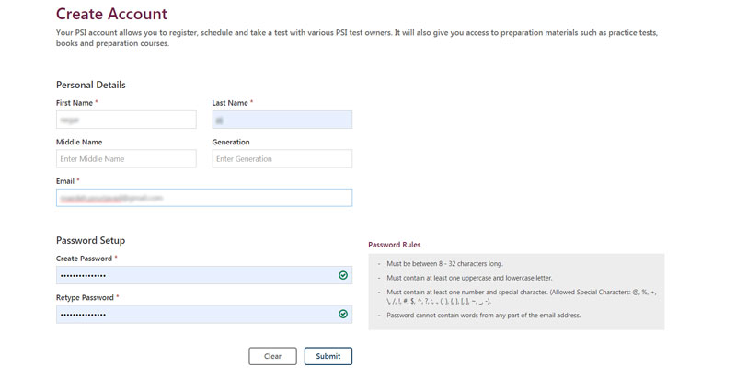Image resolution: width=736 pixels, height=368 pixels.
Task: Select the Middle Name text box
Action: [x=126, y=158]
